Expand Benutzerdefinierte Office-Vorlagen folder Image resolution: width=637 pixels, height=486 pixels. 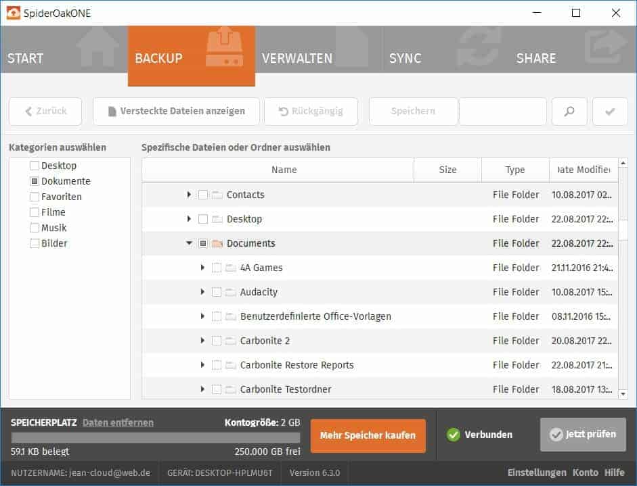(202, 316)
